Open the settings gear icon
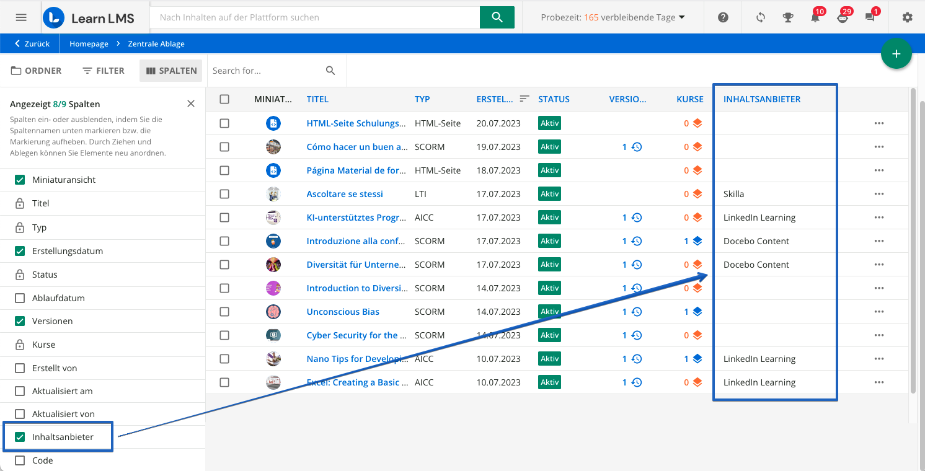This screenshot has height=471, width=925. coord(907,17)
